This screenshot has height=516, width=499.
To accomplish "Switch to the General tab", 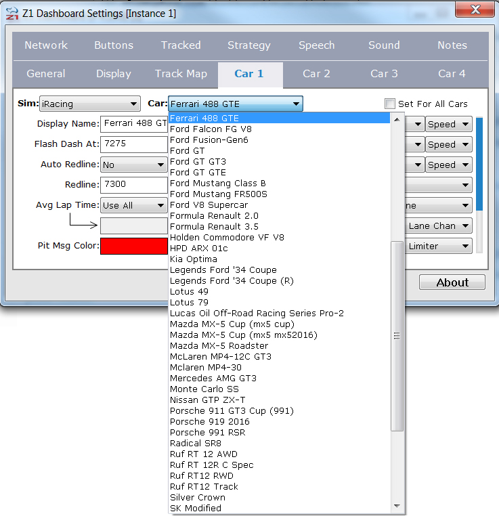I will point(46,74).
